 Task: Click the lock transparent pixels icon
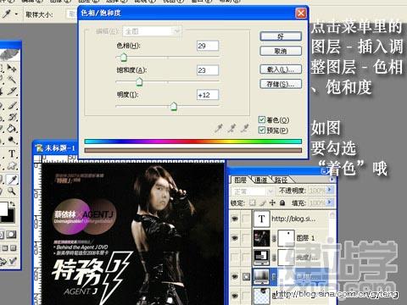[x=253, y=202]
